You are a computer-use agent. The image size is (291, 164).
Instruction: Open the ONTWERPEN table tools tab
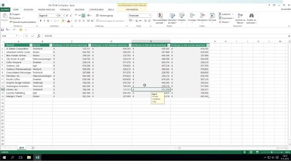click(x=132, y=10)
